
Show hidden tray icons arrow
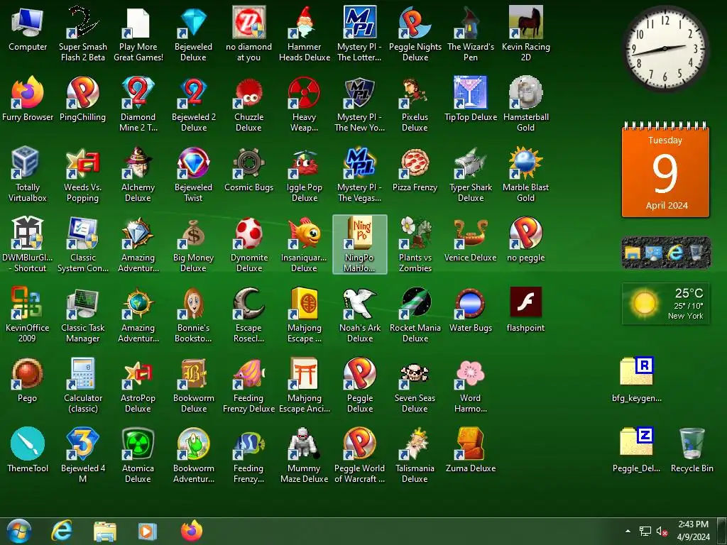point(628,531)
